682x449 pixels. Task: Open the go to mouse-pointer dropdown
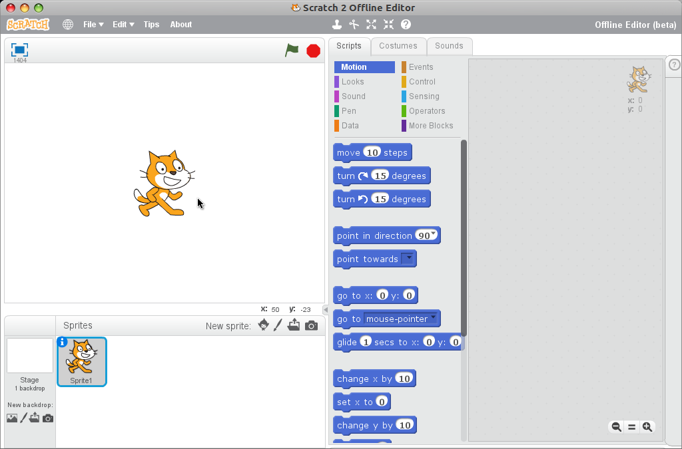coord(433,317)
